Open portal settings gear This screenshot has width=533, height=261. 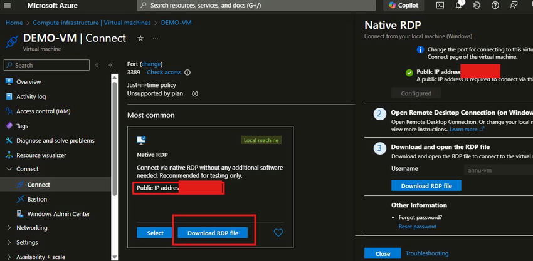pyautogui.click(x=477, y=5)
